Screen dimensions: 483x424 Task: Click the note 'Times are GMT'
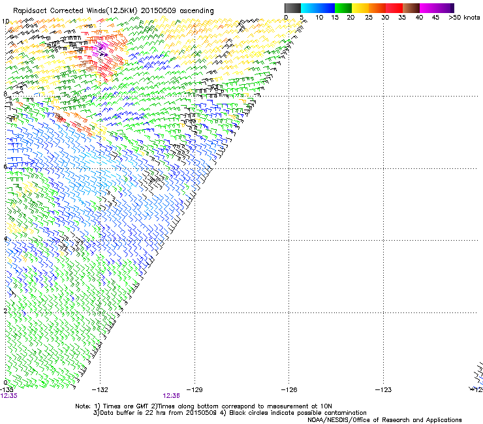125,406
